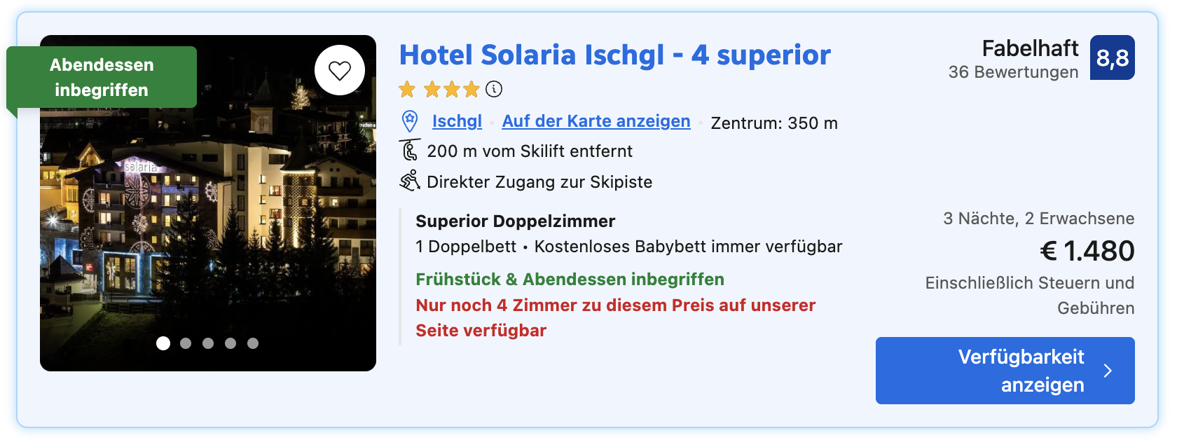
Task: Open the Ischgl location link
Action: coord(457,121)
